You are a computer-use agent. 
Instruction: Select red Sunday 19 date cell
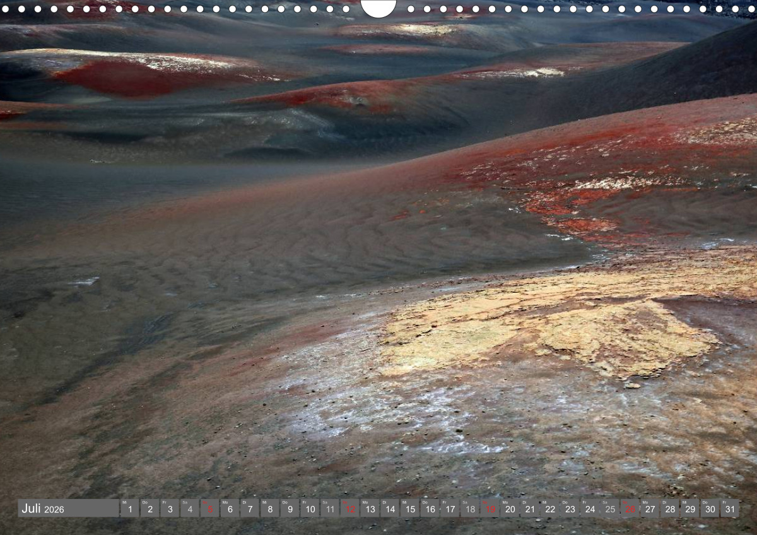(490, 509)
